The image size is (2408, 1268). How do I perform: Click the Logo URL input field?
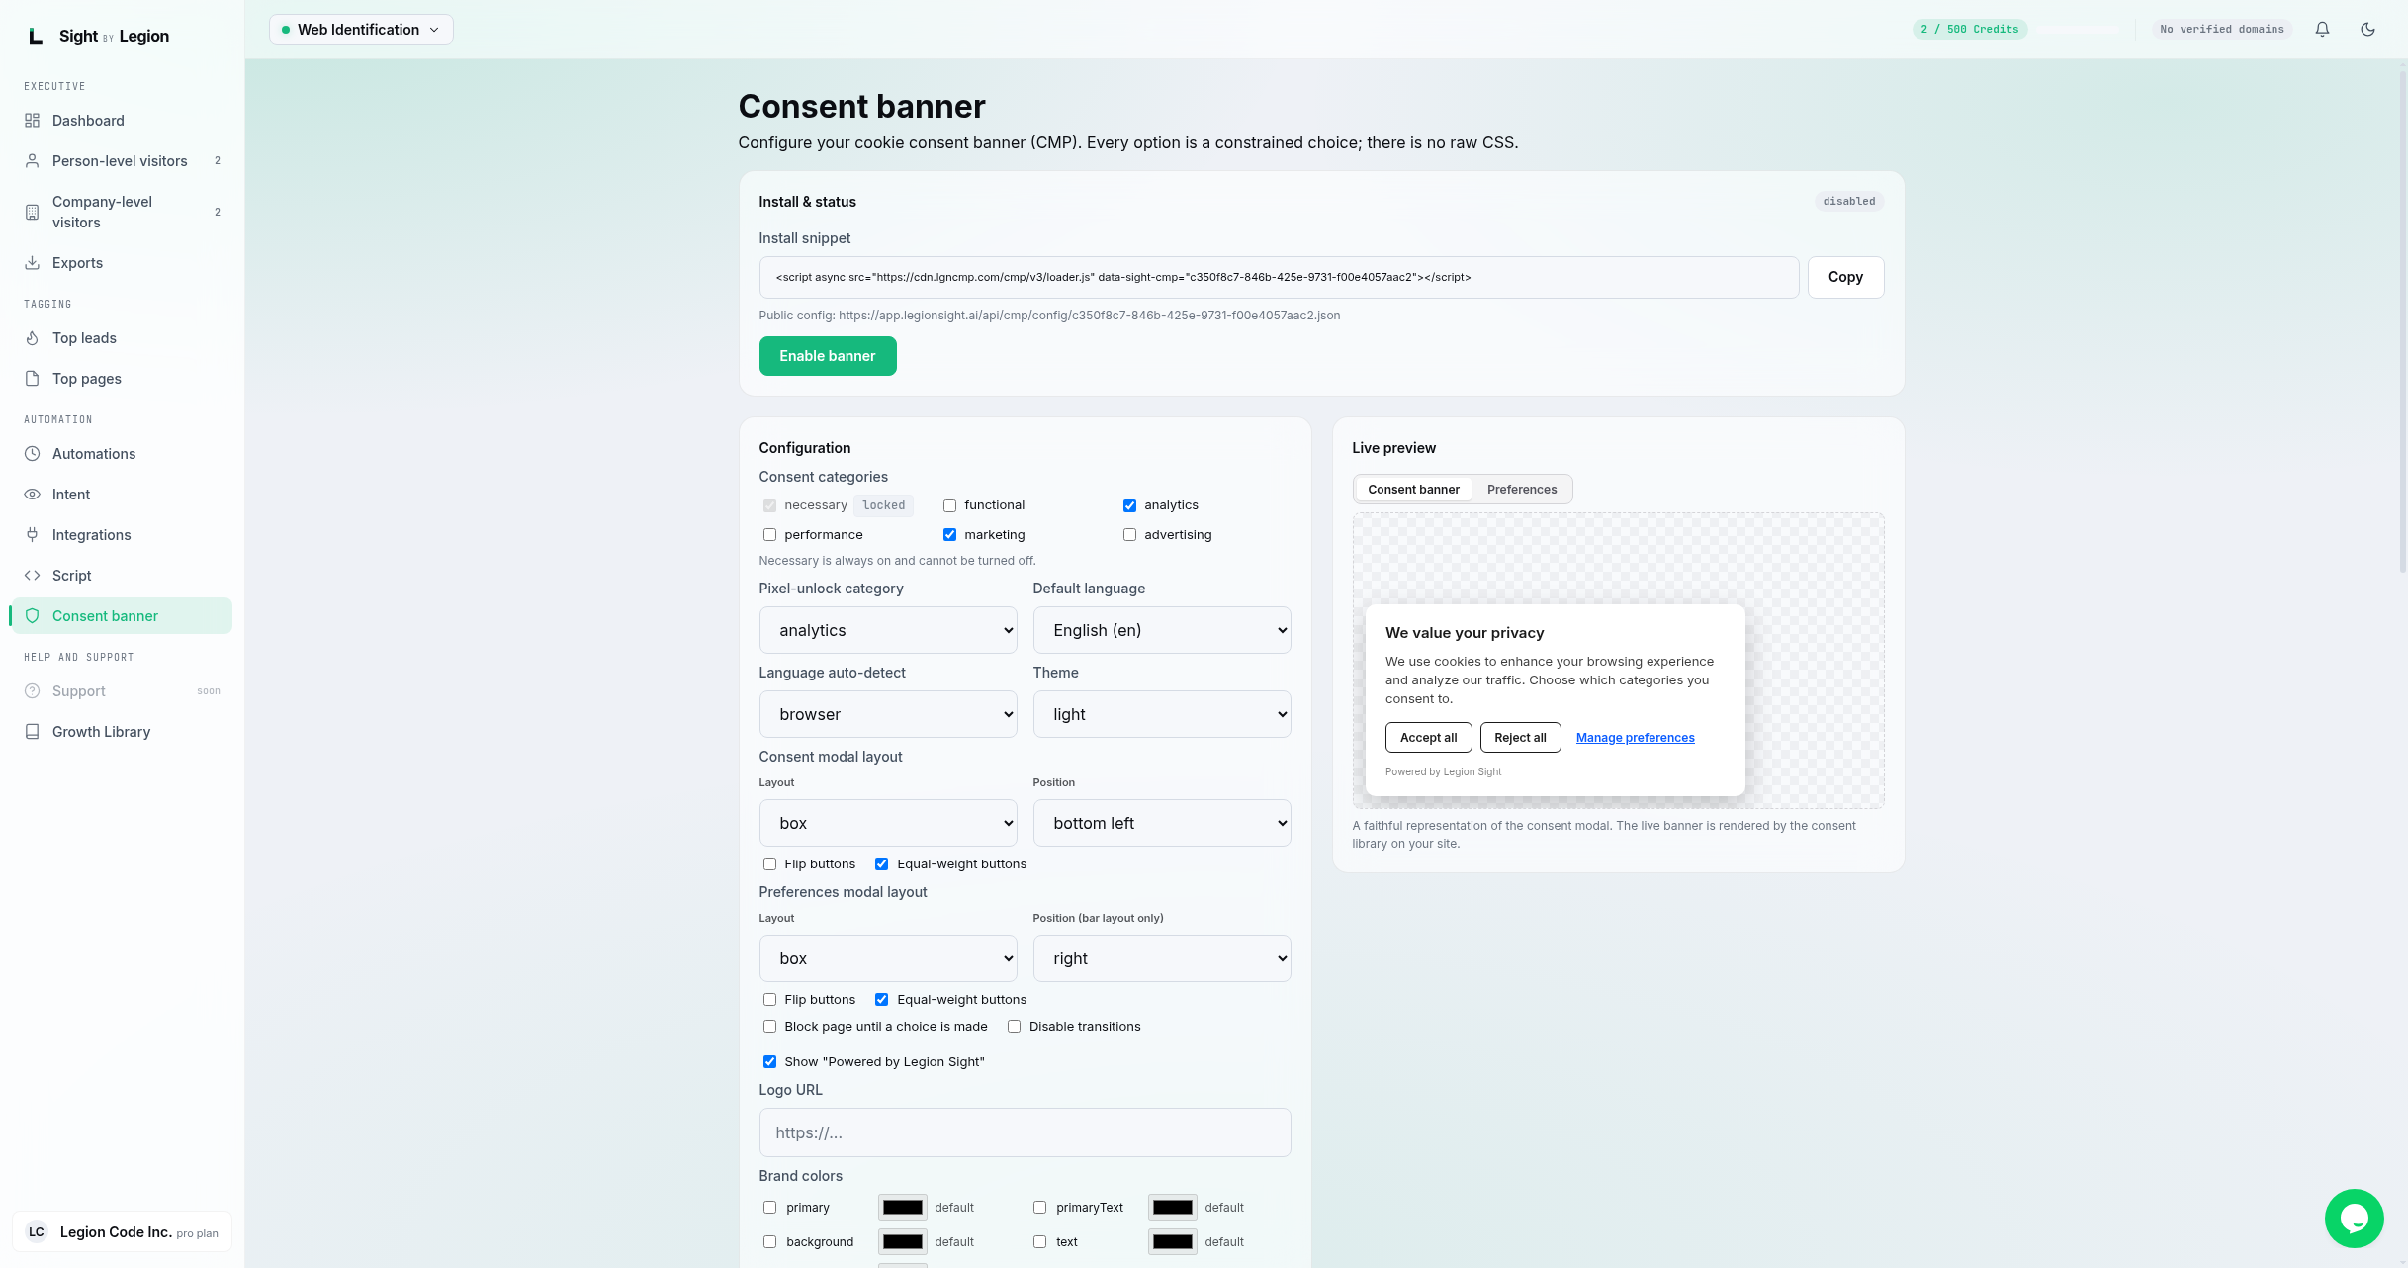pyautogui.click(x=1025, y=1132)
